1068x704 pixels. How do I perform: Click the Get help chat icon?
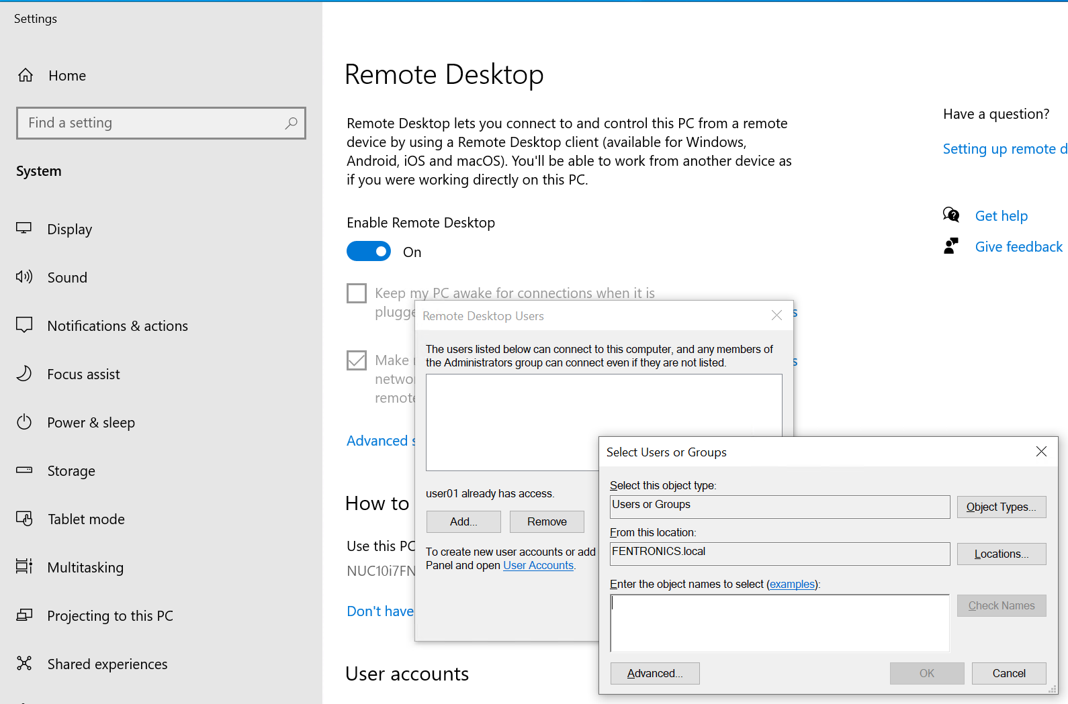point(951,215)
